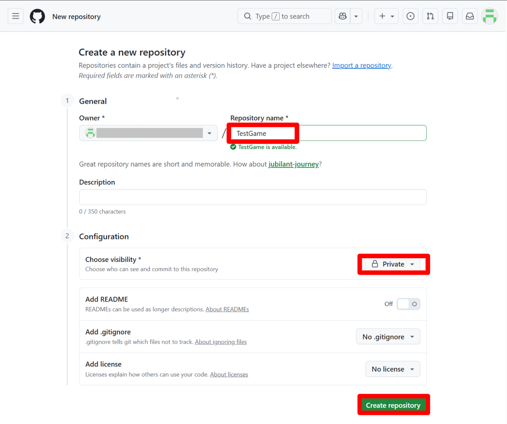Open the Issues icon in header

point(410,16)
